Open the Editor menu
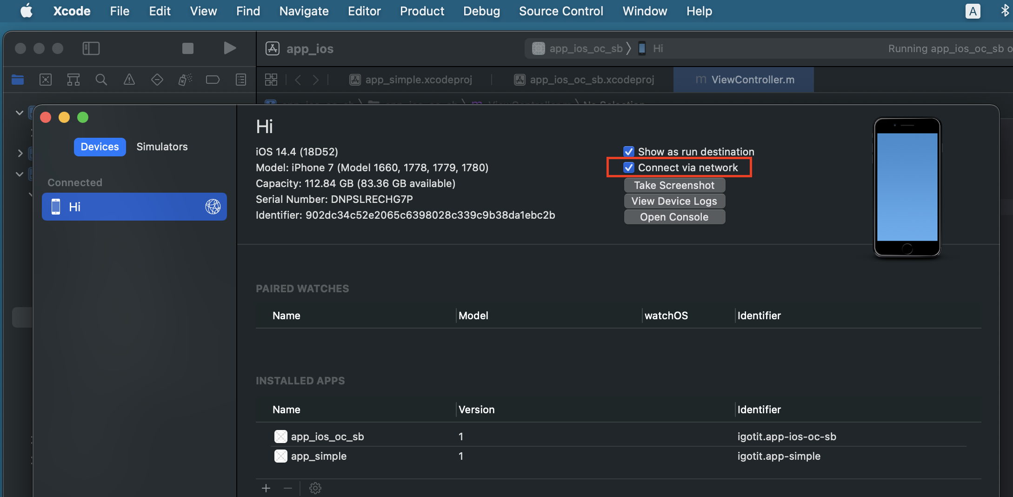Screen dimensions: 1013x497 [x=364, y=11]
